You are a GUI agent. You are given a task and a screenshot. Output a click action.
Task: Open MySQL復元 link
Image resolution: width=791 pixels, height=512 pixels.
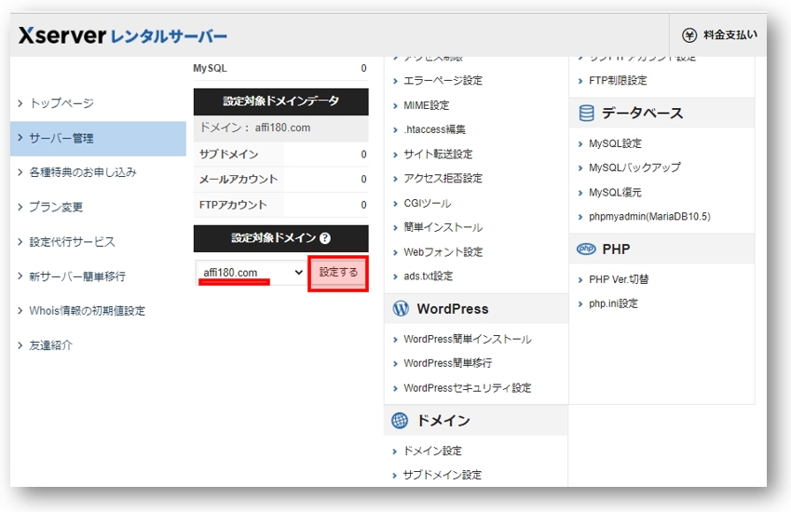[x=615, y=193]
